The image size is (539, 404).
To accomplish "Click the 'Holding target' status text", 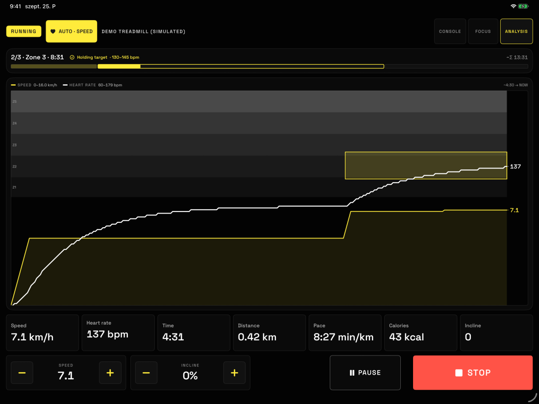I will (x=92, y=57).
